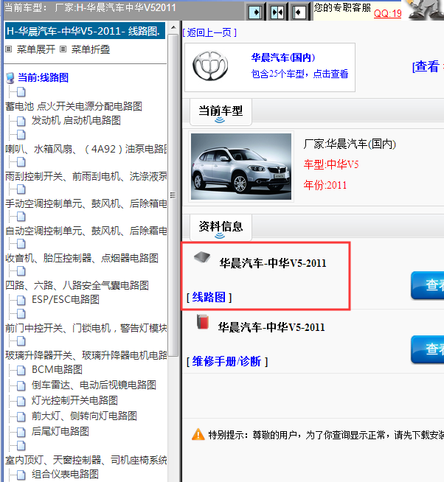Click the highlighted H-华晨汽车-中华V5-2011 title
444x482 pixels.
coord(85,31)
